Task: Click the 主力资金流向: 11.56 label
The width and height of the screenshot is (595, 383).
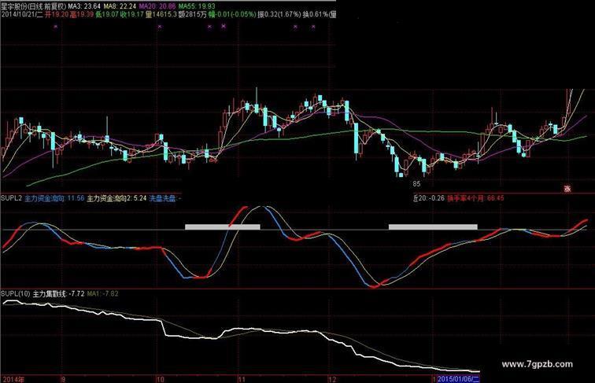Action: tap(54, 198)
